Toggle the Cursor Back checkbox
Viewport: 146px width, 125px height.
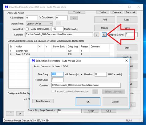27,29
